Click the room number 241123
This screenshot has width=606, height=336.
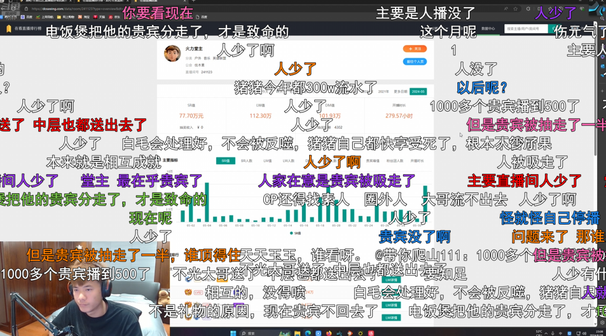click(206, 72)
